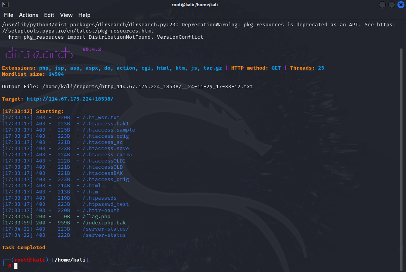
Task: Open the Actions menu
Action: 29,15
